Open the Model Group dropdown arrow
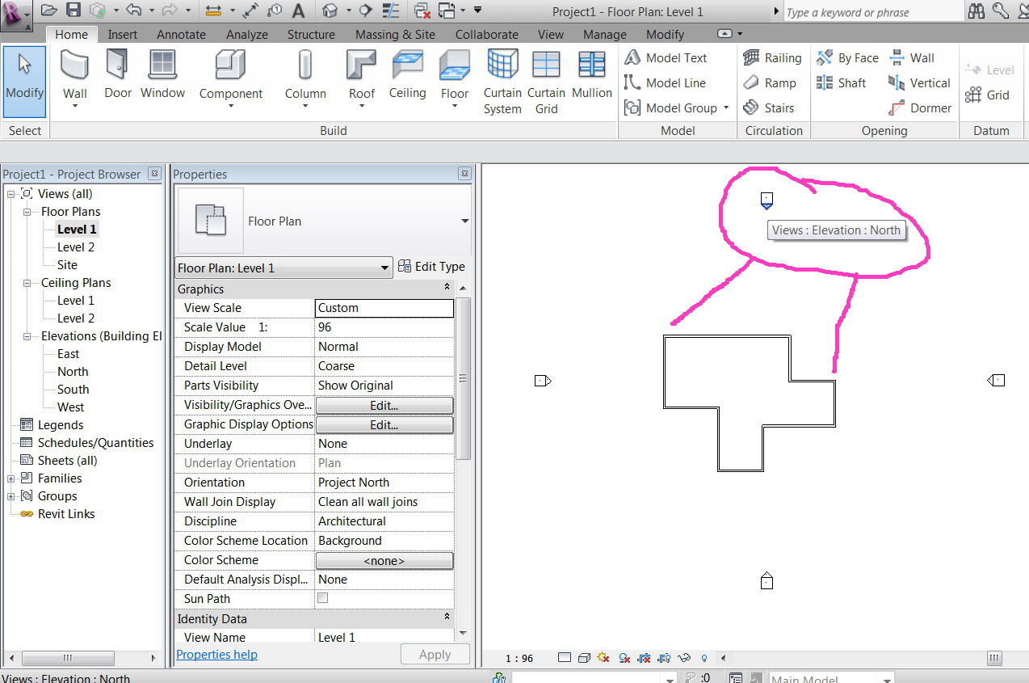The width and height of the screenshot is (1029, 683). coord(726,108)
